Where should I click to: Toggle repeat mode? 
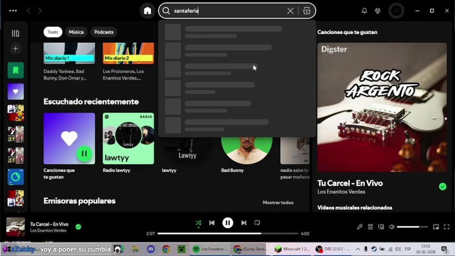[x=257, y=223]
